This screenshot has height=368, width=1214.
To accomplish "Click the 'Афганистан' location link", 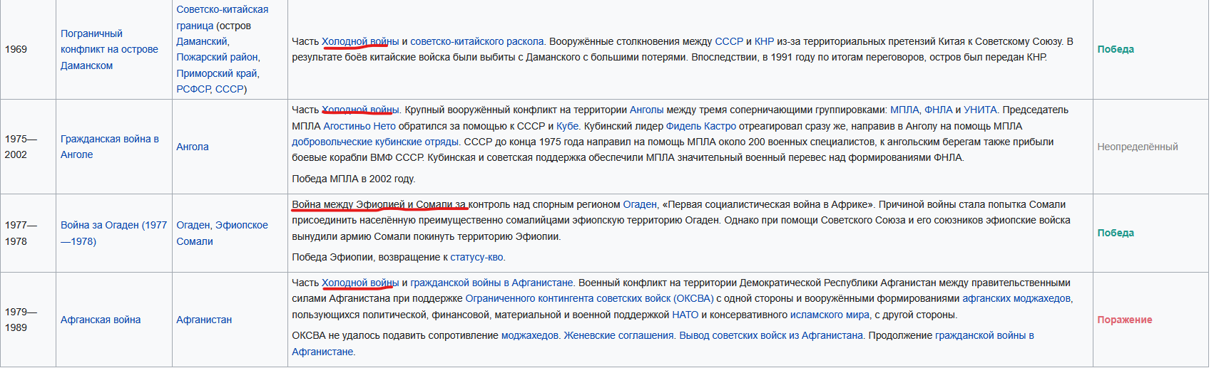I will pos(204,320).
